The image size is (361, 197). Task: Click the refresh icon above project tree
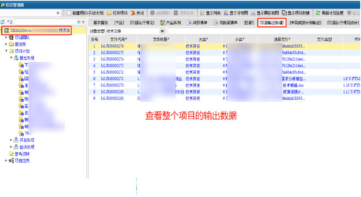3,22
